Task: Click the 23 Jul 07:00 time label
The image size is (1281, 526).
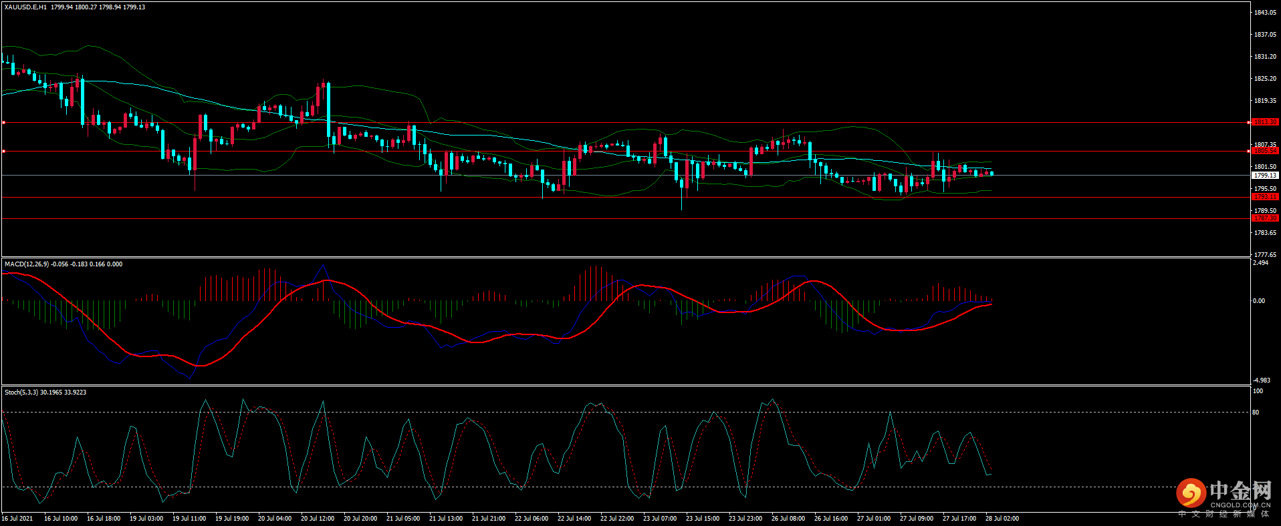Action: pos(660,519)
